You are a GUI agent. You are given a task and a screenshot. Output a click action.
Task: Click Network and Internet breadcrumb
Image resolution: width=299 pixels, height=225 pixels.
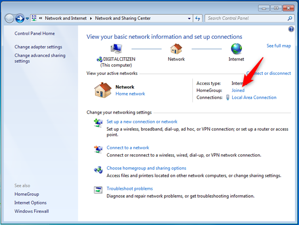(x=66, y=18)
